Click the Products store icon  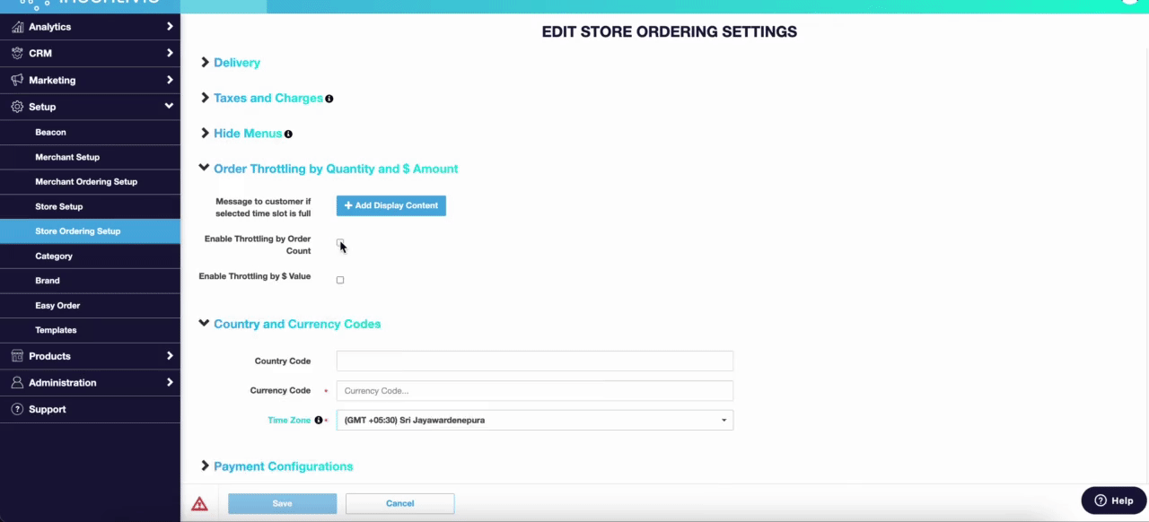17,356
